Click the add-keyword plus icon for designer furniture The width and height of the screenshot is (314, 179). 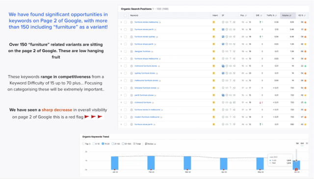coord(131,51)
